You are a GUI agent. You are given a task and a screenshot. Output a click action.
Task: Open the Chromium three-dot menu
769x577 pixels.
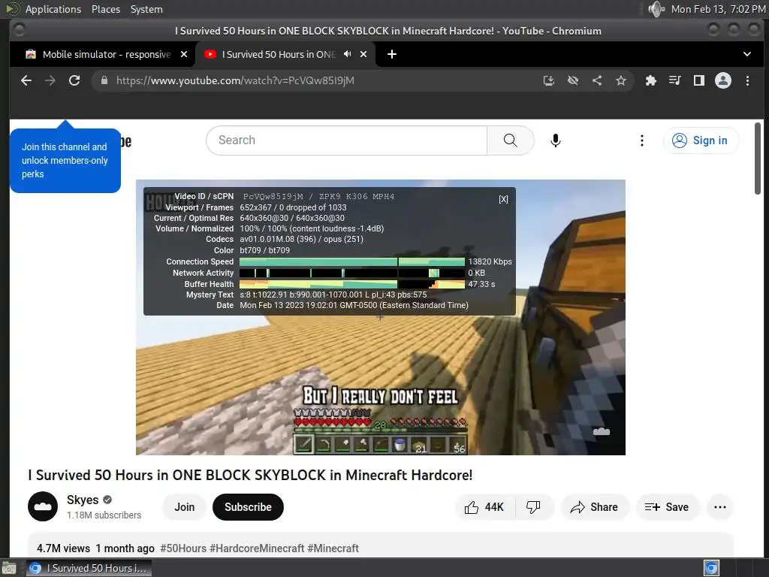click(x=747, y=80)
